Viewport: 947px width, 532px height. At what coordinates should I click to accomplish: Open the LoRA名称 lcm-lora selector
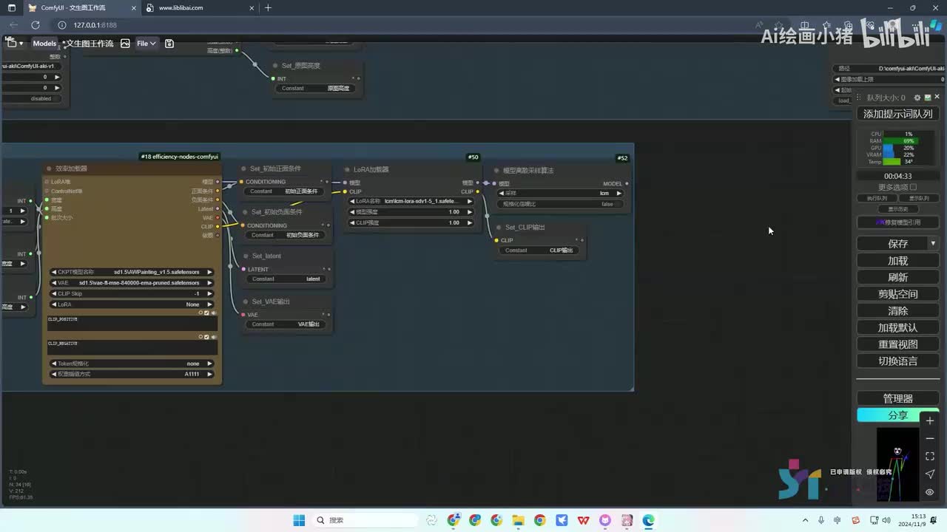pos(411,201)
